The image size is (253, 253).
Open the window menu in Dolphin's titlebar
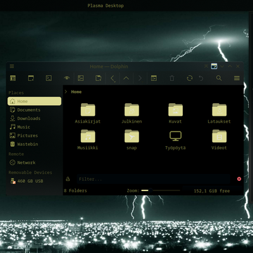click(x=12, y=66)
